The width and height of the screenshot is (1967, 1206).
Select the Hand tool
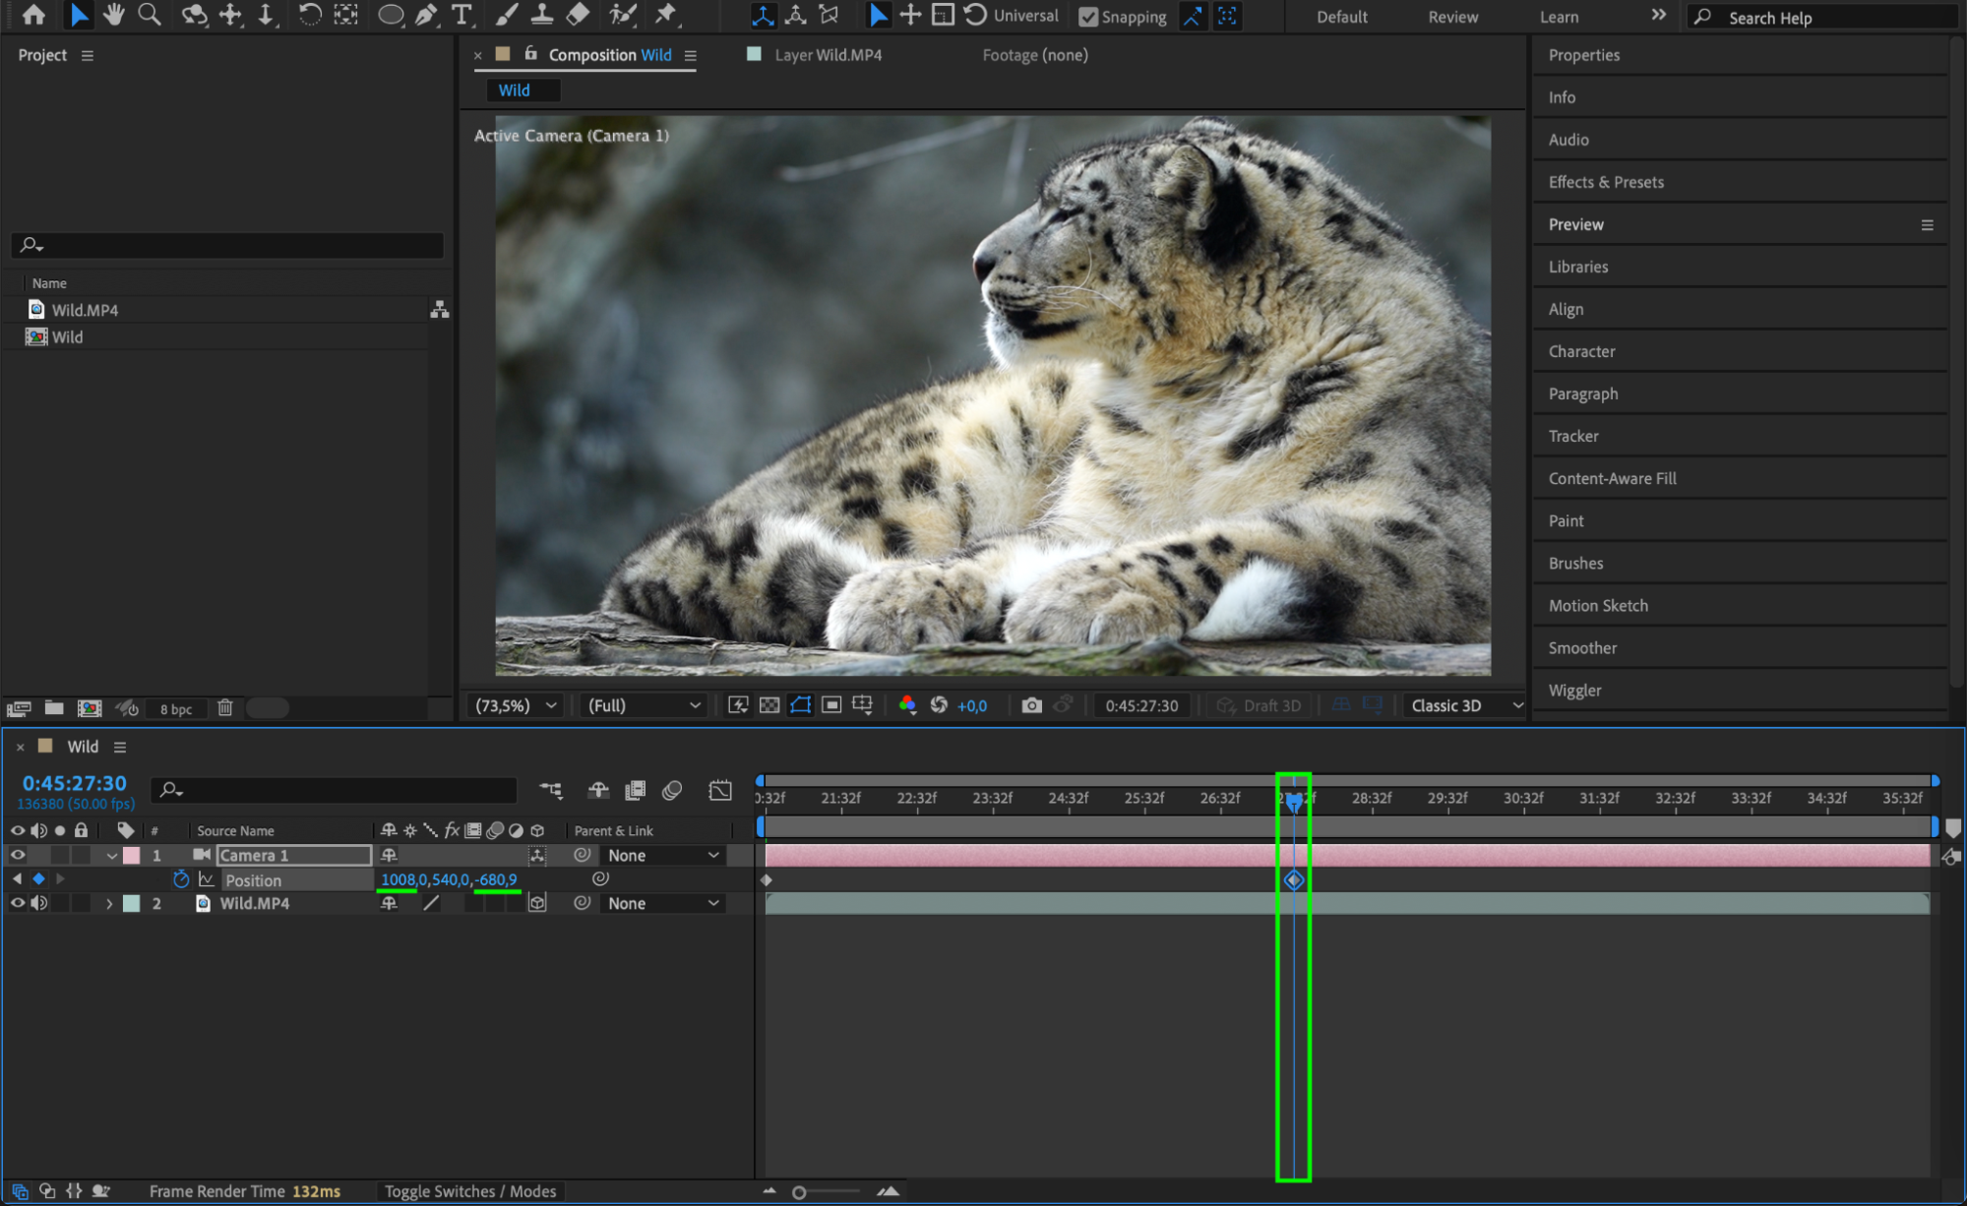tap(114, 15)
